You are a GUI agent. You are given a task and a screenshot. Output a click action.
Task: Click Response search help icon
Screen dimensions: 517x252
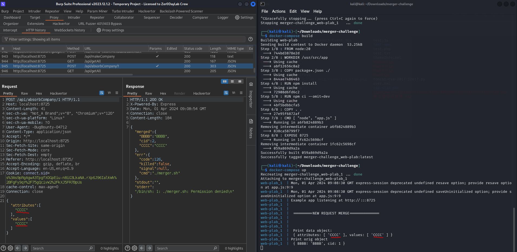pyautogui.click(x=127, y=248)
